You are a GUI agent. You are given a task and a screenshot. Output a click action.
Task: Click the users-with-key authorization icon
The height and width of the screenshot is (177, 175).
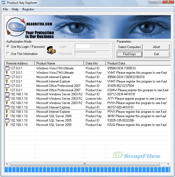[51, 50]
